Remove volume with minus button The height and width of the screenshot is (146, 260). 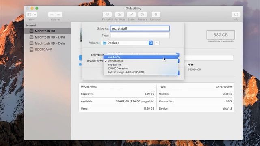(x=58, y=15)
